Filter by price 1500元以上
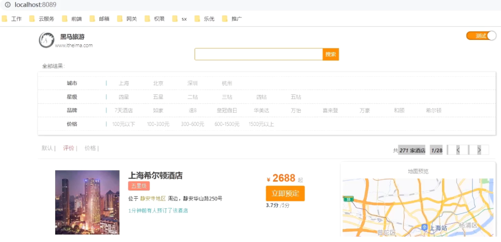The image size is (501, 242). [x=261, y=124]
